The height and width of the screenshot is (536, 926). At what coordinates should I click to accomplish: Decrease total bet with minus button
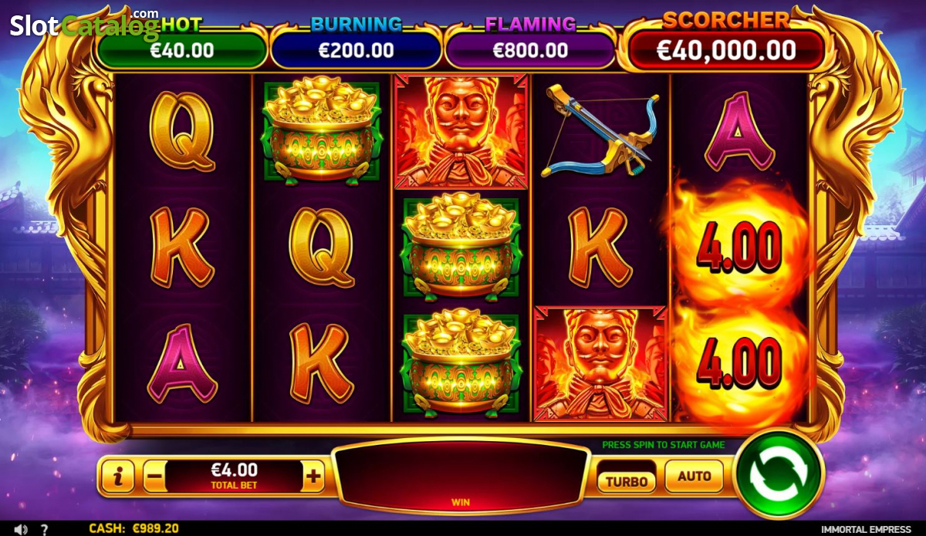tap(154, 477)
